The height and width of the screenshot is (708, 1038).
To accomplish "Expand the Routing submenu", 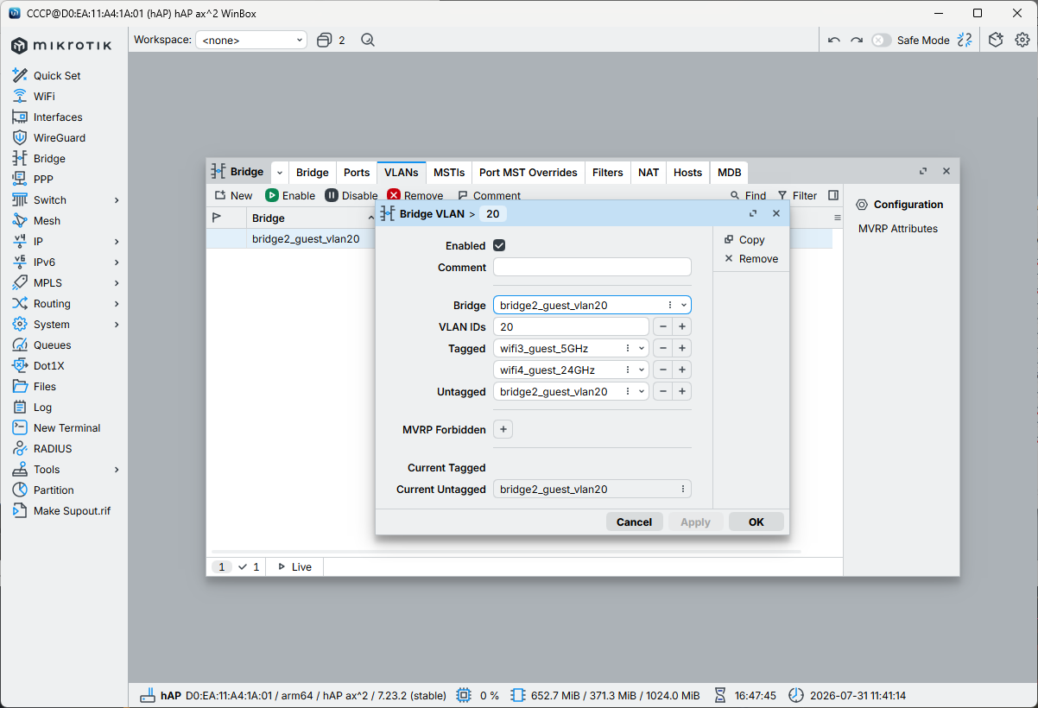I will click(x=117, y=304).
